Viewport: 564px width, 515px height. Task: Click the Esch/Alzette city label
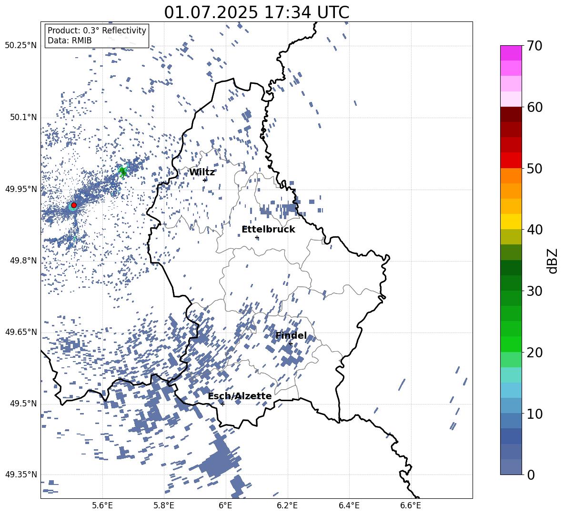240,396
